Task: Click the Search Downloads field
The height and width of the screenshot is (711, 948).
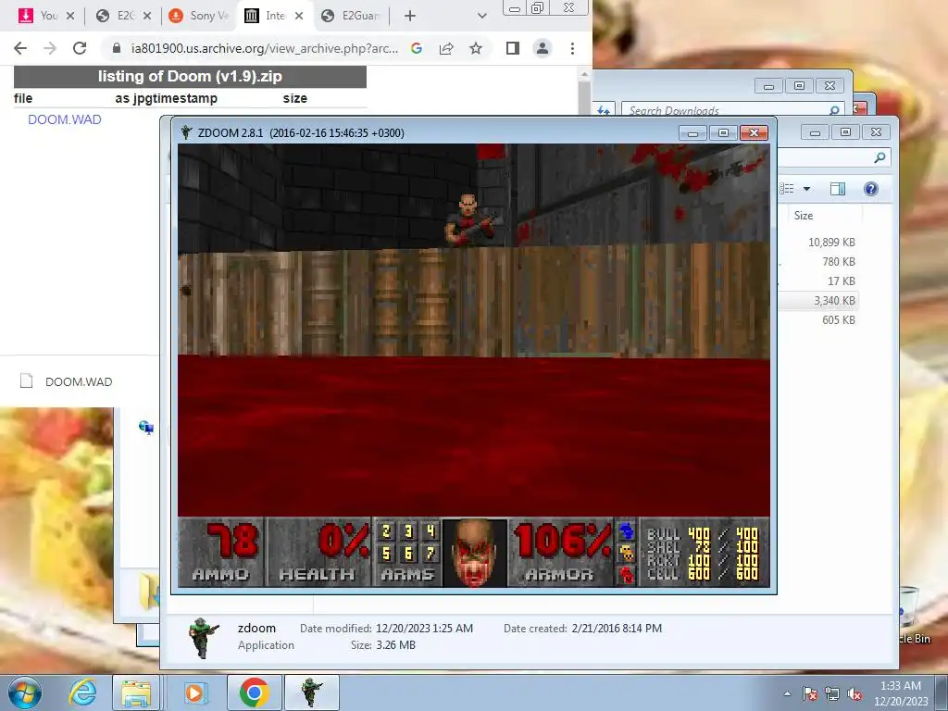Action: click(x=724, y=111)
